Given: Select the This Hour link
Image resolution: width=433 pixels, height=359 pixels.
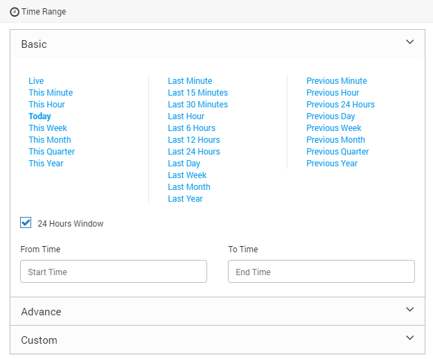Looking at the screenshot, I should 46,105.
